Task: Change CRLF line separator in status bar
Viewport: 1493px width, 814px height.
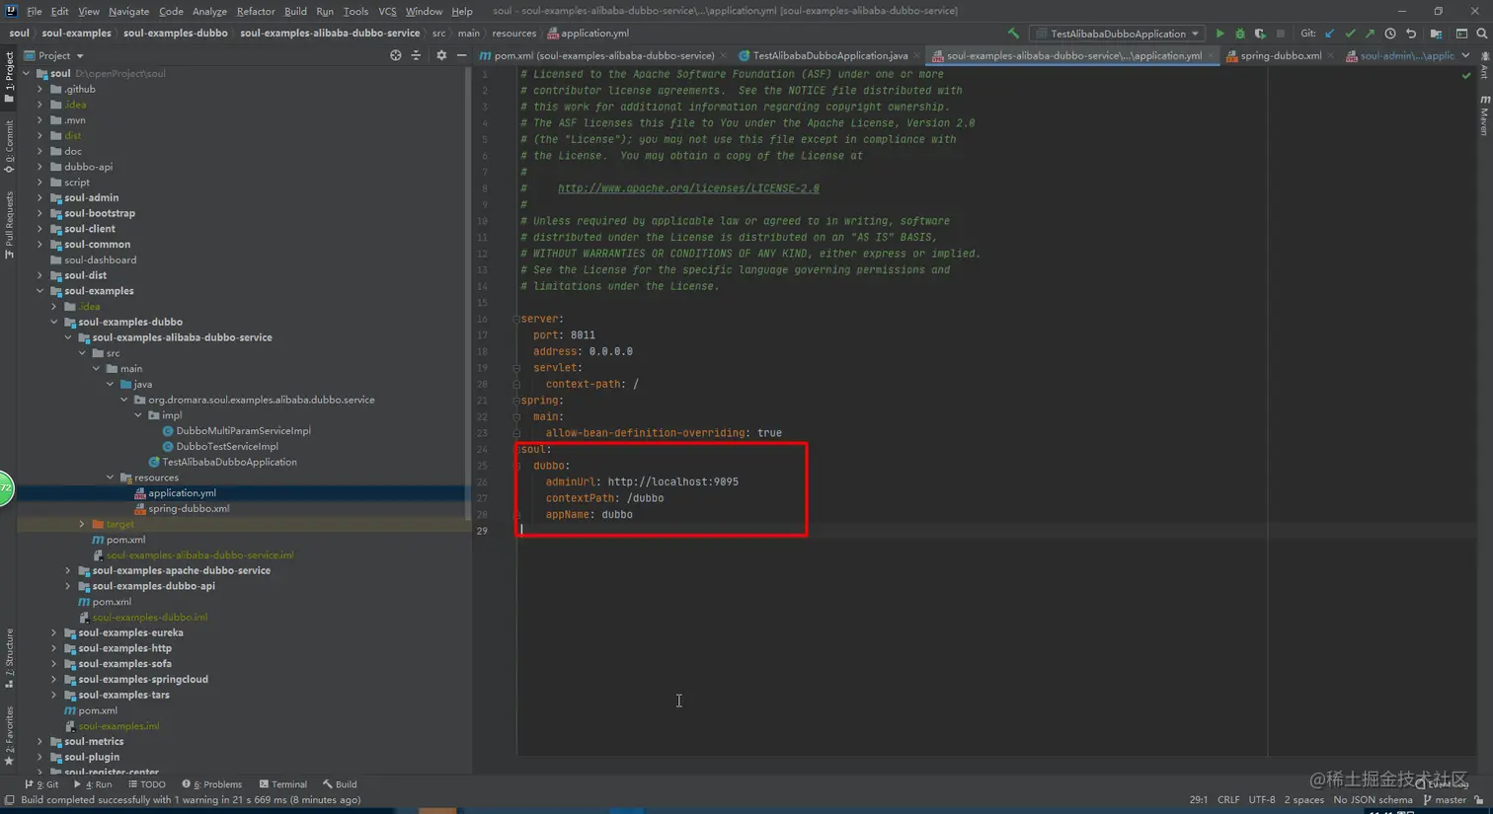Action: [x=1228, y=800]
